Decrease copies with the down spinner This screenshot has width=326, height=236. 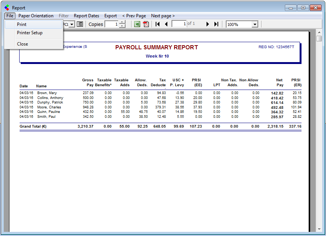coord(122,26)
